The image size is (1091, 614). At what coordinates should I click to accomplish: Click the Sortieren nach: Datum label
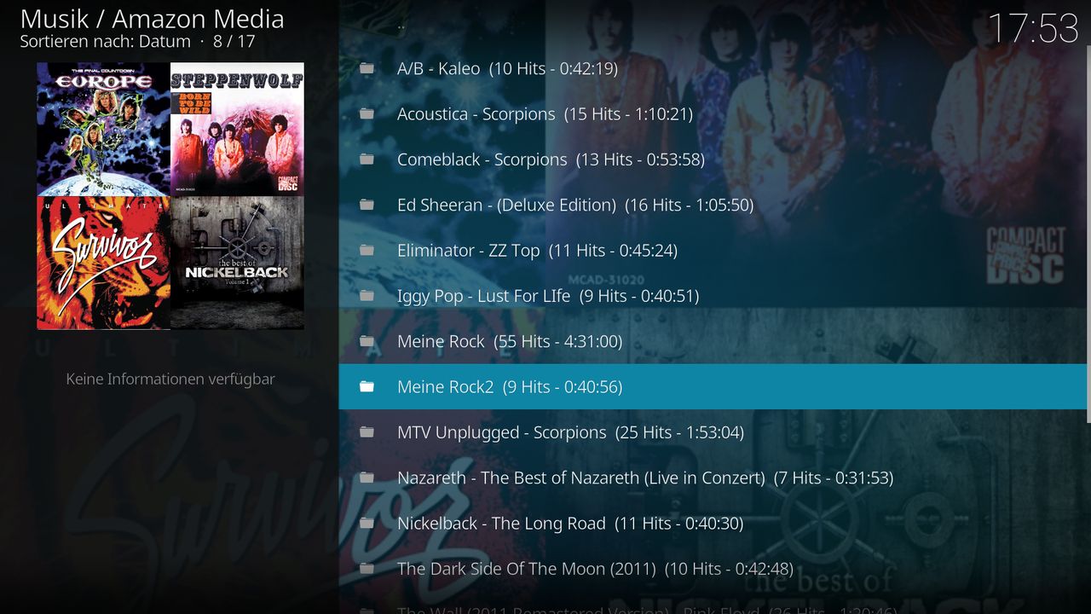click(x=105, y=41)
